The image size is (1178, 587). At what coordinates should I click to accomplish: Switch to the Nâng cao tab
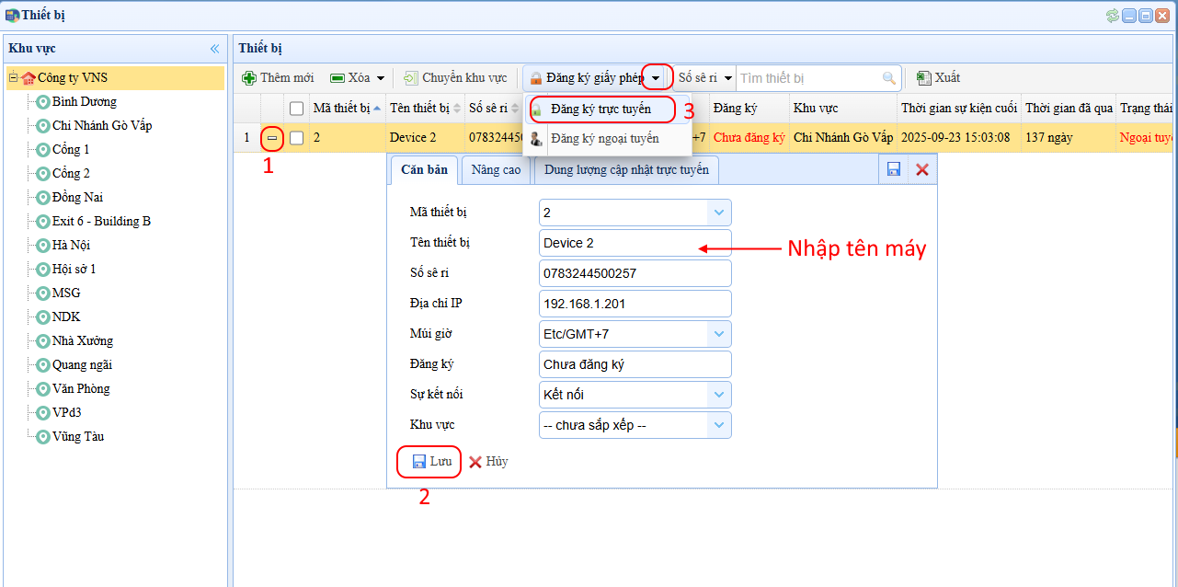(496, 169)
